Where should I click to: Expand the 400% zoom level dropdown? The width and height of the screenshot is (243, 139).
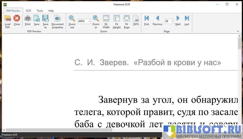coord(89,21)
